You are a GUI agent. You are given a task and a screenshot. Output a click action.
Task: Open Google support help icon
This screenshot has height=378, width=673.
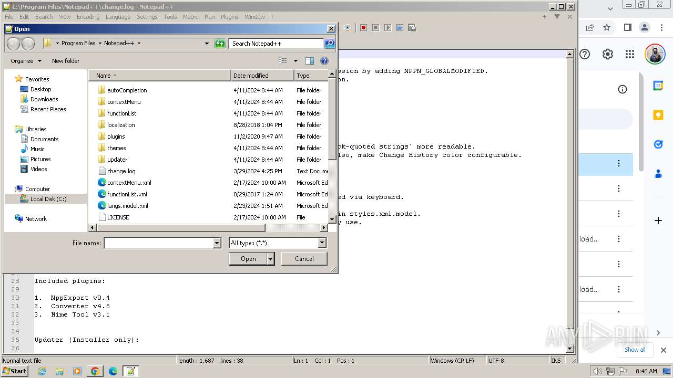coord(585,54)
